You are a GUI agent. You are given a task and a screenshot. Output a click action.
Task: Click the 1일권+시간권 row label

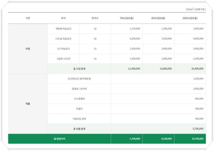63,59
